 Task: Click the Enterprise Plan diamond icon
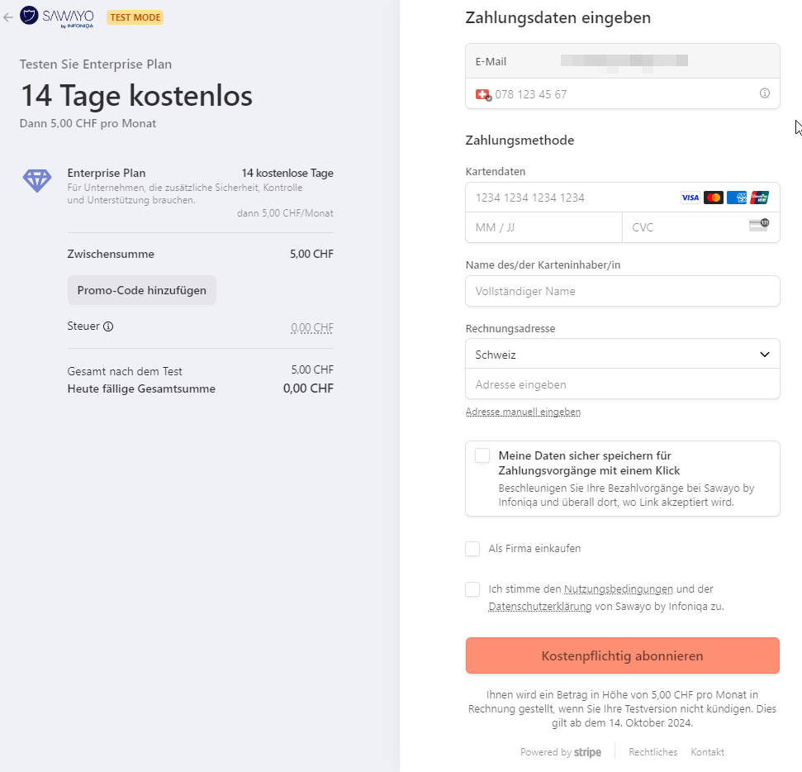[x=37, y=181]
